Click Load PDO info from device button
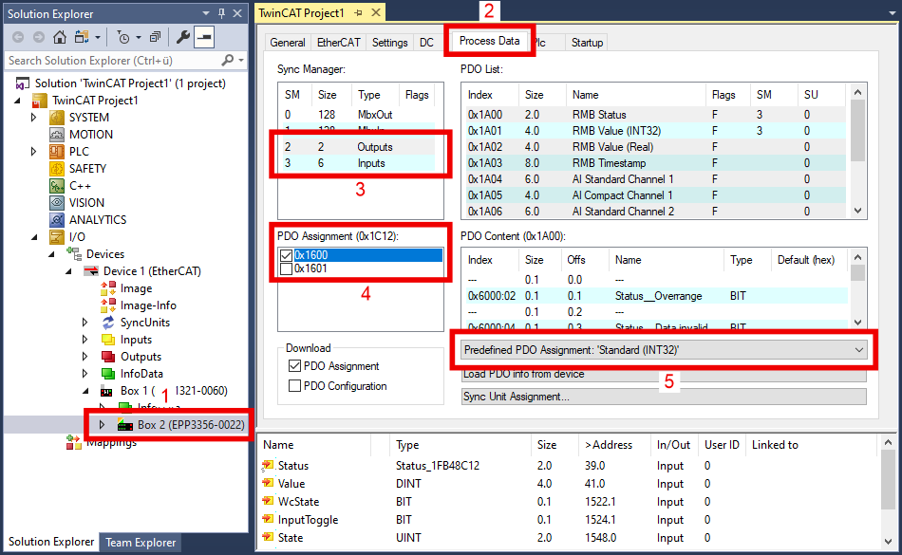This screenshot has width=902, height=555. pyautogui.click(x=664, y=375)
